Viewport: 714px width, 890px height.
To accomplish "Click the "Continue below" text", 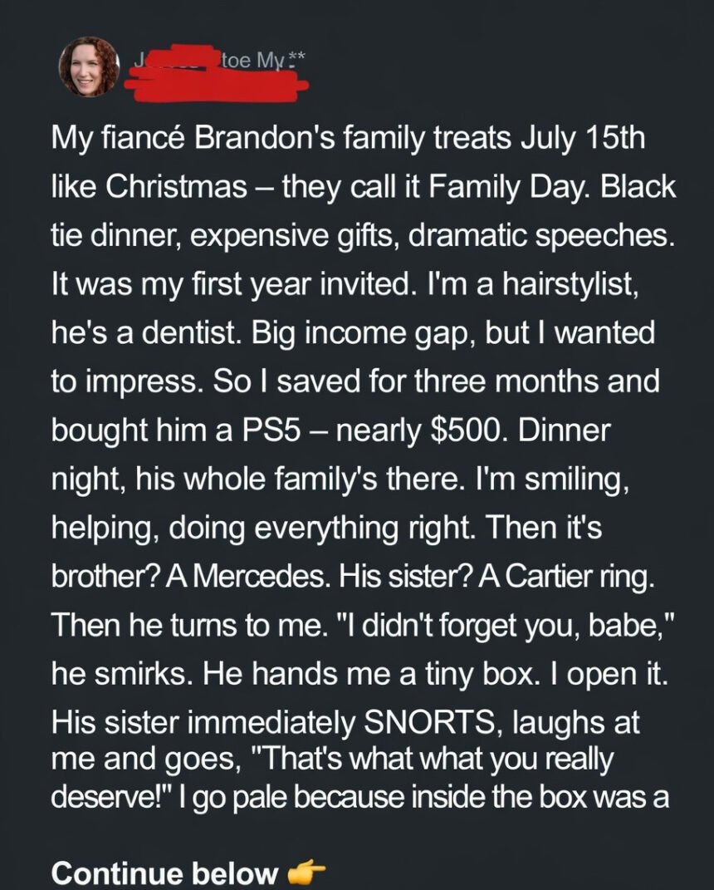I will 164,873.
